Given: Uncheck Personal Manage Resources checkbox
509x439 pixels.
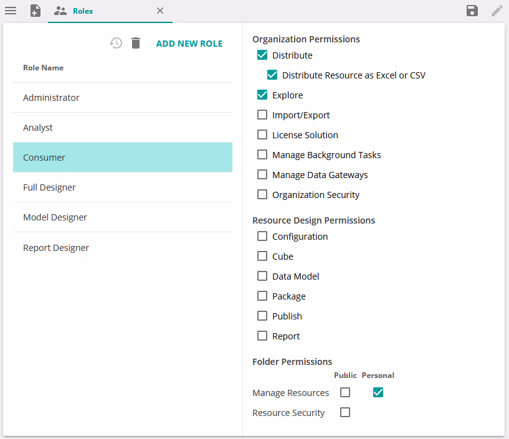Looking at the screenshot, I should [378, 392].
